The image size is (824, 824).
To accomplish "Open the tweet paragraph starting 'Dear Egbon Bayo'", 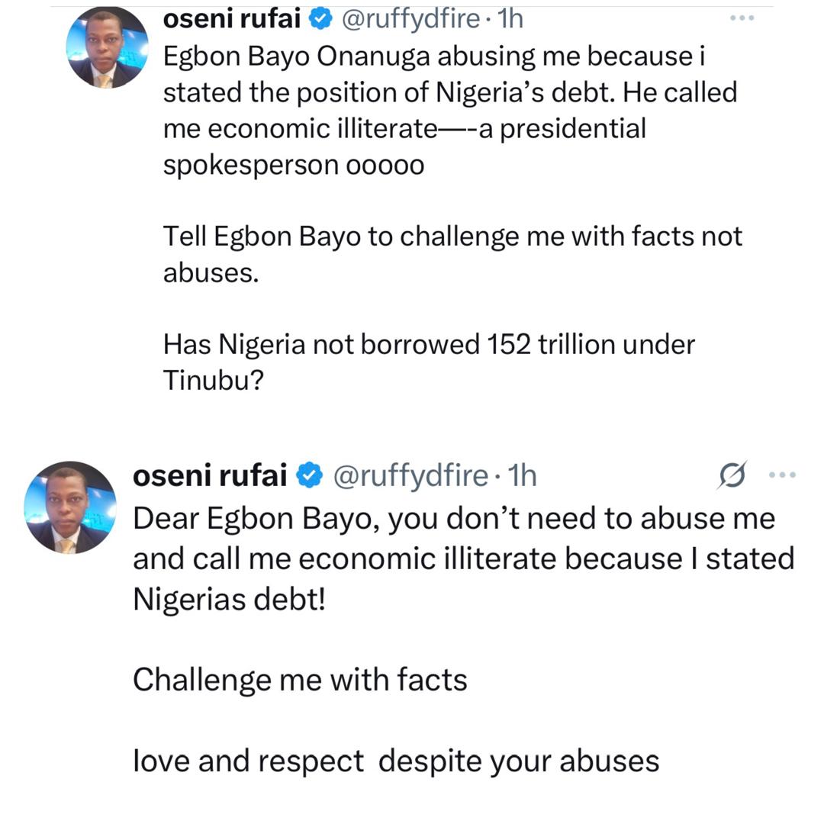I will 462,558.
